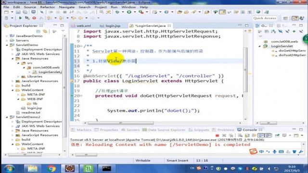Click Link with Editor in Project Explorer

coord(45,31)
